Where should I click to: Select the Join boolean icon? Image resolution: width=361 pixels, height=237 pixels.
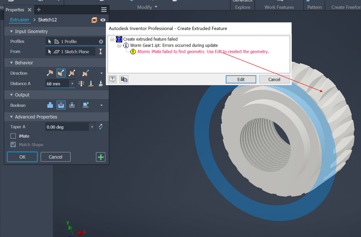(x=50, y=105)
